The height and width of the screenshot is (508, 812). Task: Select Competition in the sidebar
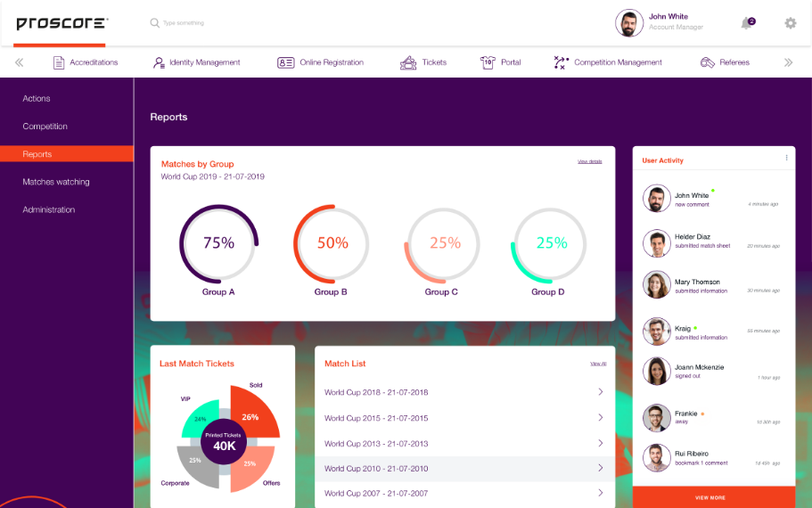point(45,127)
